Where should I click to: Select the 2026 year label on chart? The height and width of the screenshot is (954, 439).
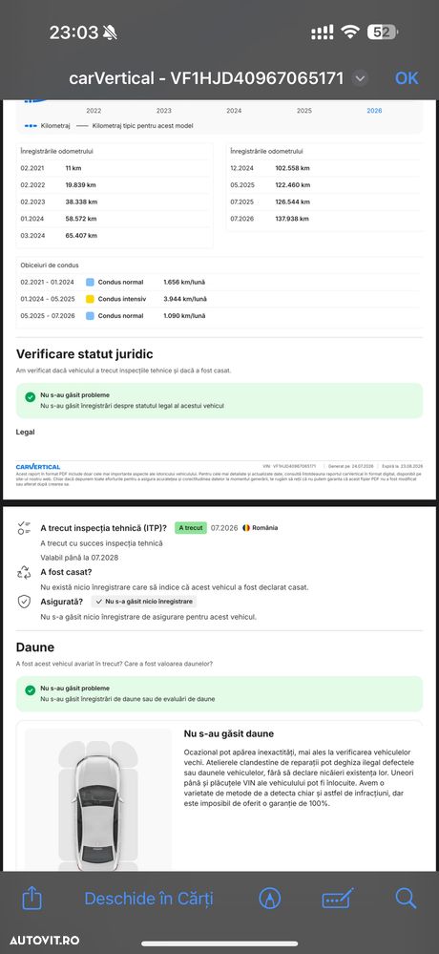[374, 111]
